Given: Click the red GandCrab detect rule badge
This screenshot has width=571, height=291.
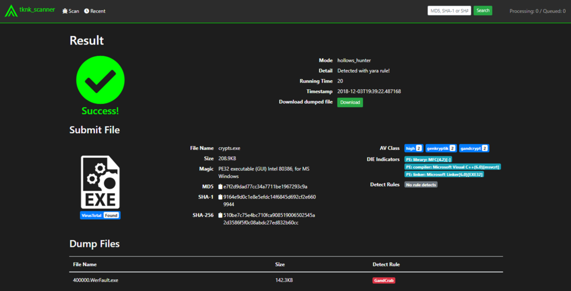Looking at the screenshot, I should click(384, 280).
